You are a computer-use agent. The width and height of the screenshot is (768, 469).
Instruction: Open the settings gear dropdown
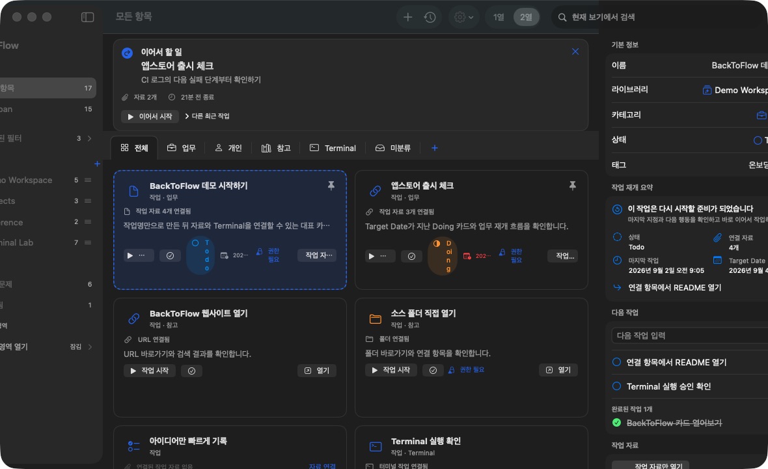[463, 17]
